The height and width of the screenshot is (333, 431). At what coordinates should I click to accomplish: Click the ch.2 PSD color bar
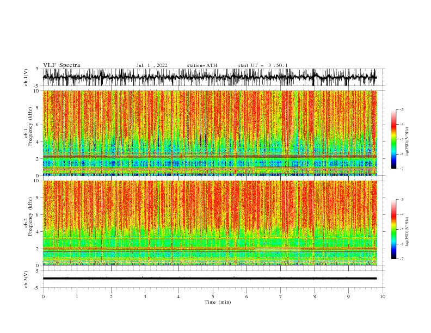click(394, 229)
